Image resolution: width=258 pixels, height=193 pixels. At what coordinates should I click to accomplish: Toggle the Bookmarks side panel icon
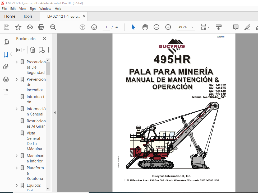click(6, 55)
